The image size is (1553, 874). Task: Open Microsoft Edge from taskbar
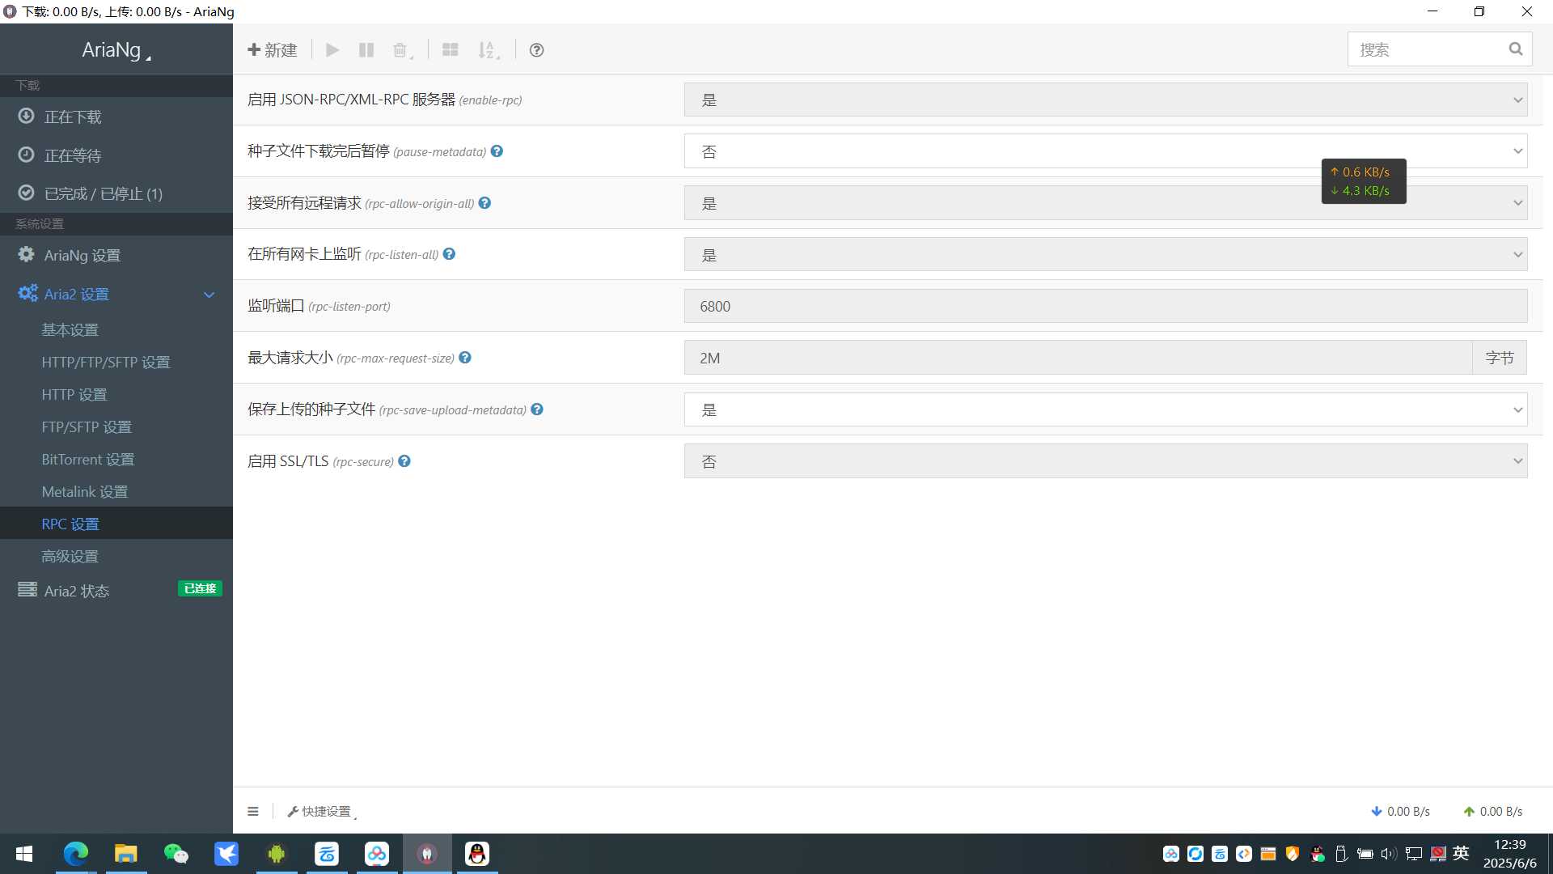pyautogui.click(x=76, y=854)
